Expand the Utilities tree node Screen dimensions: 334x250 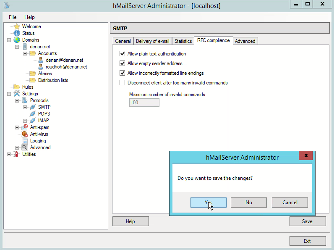pyautogui.click(x=9, y=155)
